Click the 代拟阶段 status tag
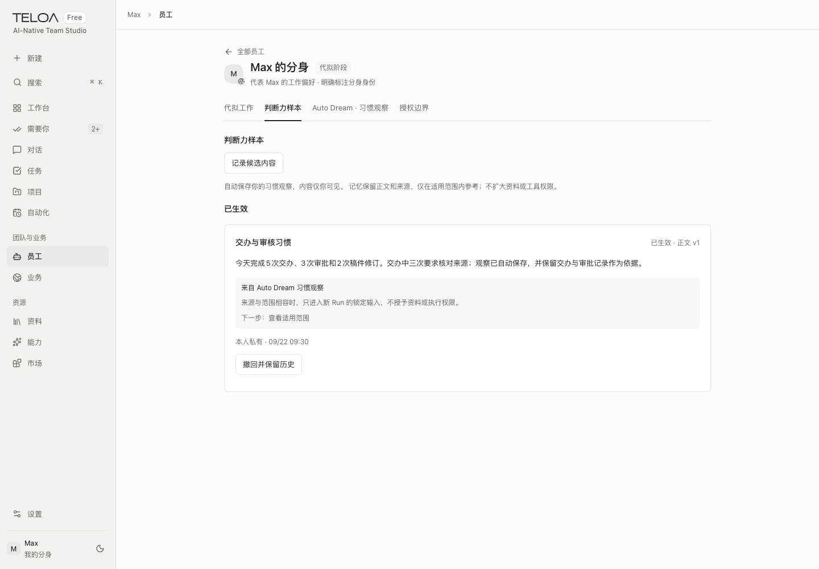 point(333,68)
